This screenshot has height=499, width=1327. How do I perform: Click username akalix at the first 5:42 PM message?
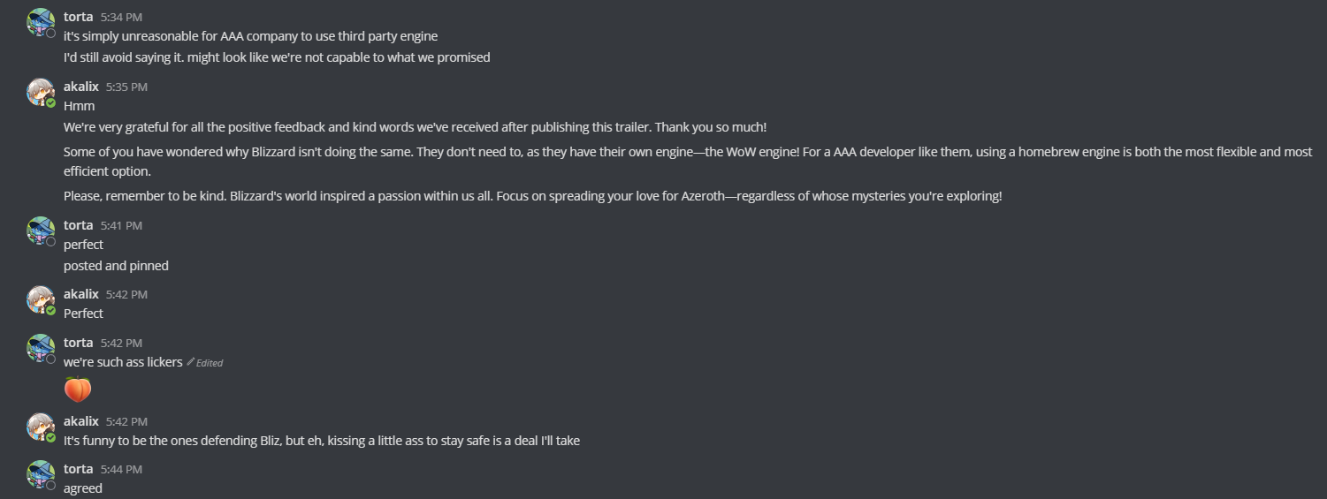click(81, 294)
